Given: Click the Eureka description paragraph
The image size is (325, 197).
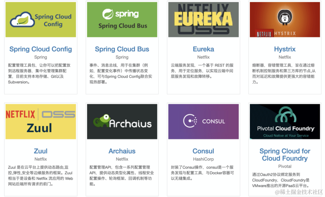Looking at the screenshot, I should [202, 71].
